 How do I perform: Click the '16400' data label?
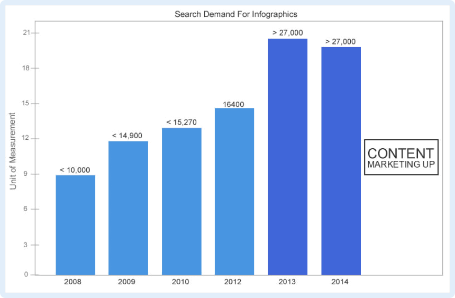(233, 104)
